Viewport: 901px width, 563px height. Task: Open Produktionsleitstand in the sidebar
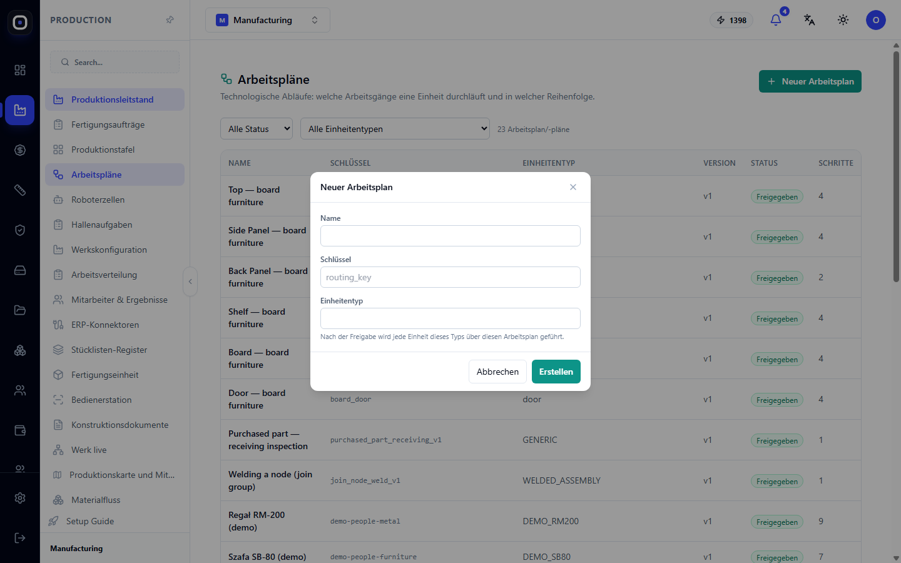(115, 99)
